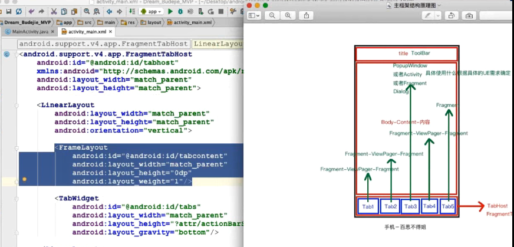Click the green Run app button

[x=170, y=11]
